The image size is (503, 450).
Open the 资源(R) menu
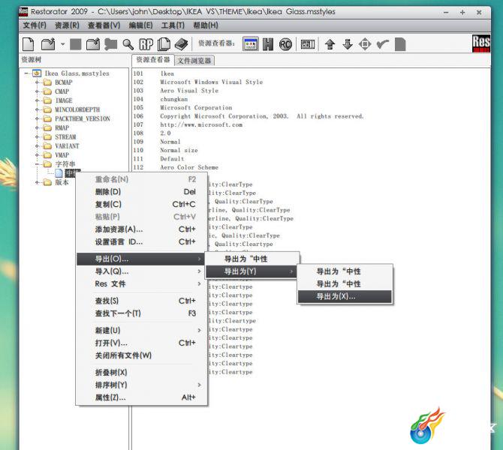(67, 25)
